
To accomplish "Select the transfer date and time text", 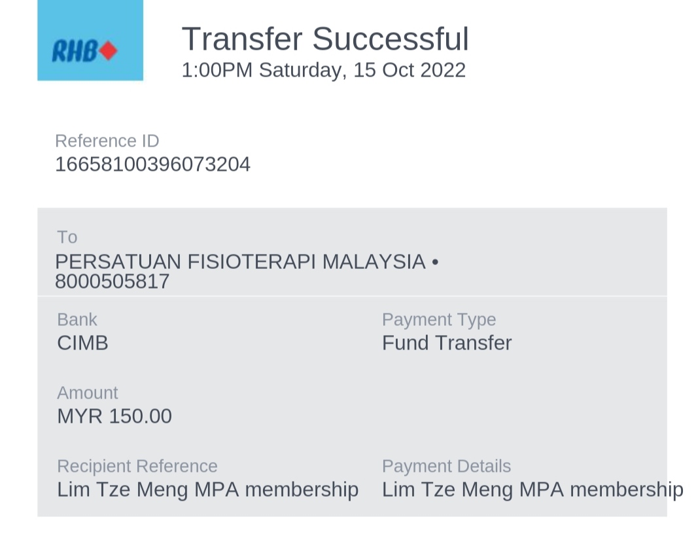I will (x=323, y=70).
